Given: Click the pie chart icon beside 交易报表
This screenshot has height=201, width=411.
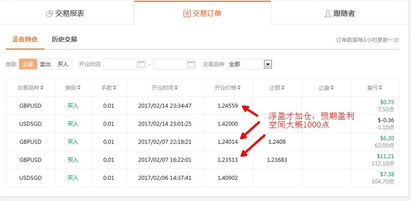Looking at the screenshot, I should pyautogui.click(x=49, y=14).
